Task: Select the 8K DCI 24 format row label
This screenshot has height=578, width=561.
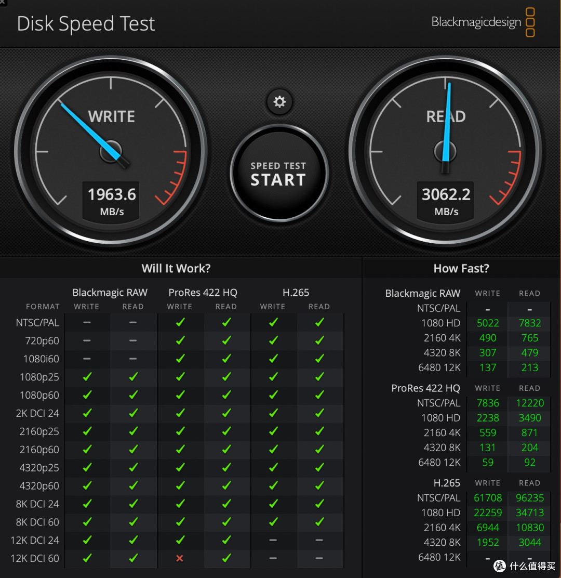Action: (37, 504)
